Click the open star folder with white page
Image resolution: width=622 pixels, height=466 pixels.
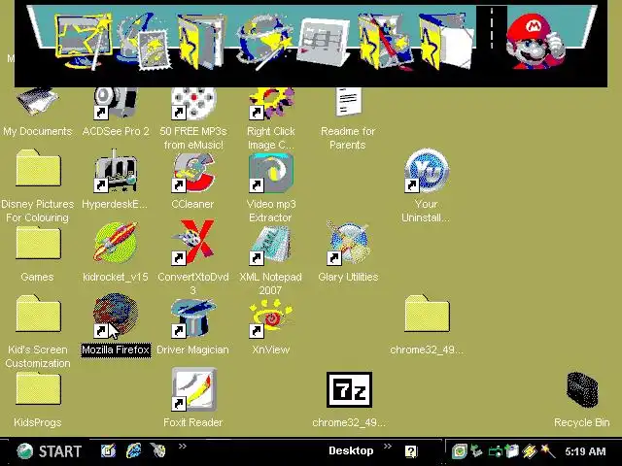click(445, 41)
